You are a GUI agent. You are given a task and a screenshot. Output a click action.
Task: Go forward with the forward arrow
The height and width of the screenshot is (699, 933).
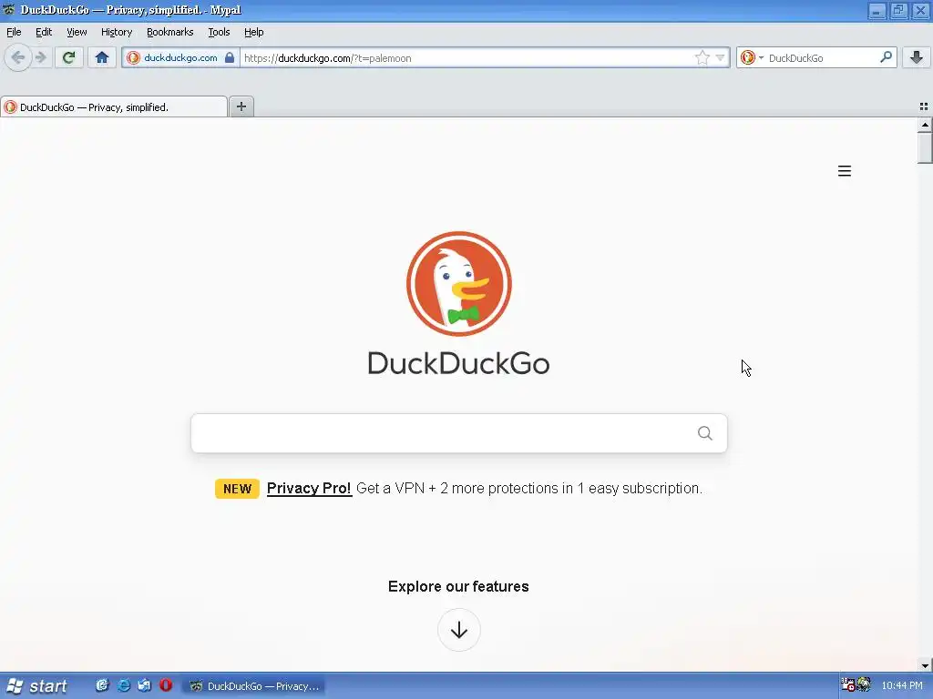(x=40, y=57)
